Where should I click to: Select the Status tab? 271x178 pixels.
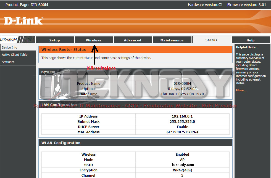[x=211, y=40]
